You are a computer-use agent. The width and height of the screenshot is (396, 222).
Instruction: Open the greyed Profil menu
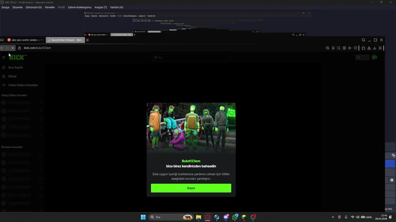pyautogui.click(x=62, y=7)
